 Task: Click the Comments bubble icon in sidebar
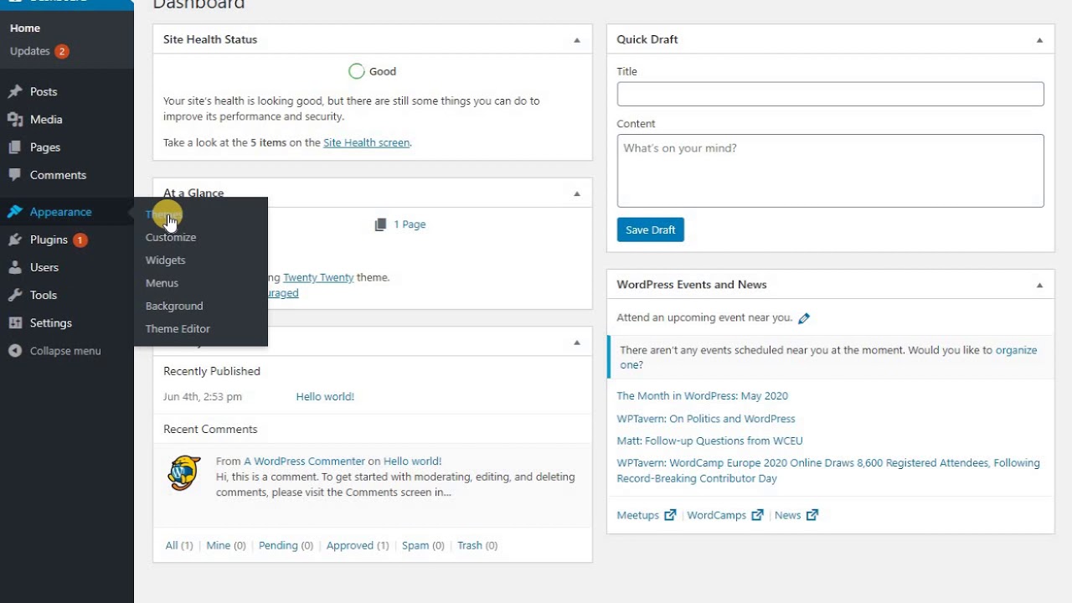point(15,175)
